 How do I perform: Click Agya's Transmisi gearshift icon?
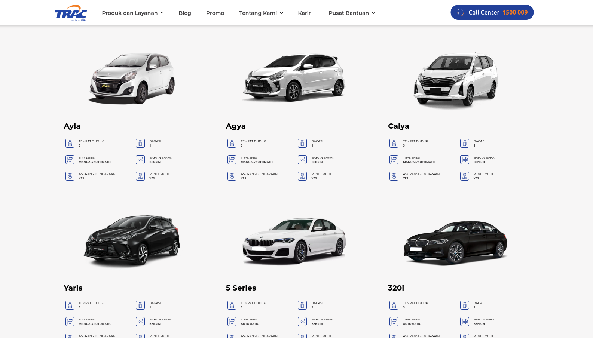click(x=232, y=160)
